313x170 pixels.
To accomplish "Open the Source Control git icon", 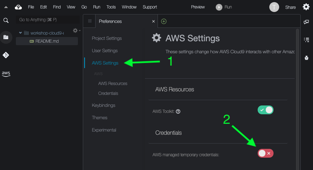I will [6, 55].
